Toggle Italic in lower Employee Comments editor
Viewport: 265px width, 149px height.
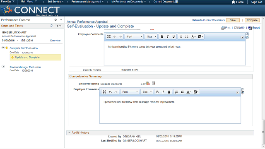(x=163, y=92)
